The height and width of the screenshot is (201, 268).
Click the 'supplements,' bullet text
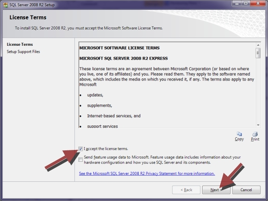(x=100, y=105)
